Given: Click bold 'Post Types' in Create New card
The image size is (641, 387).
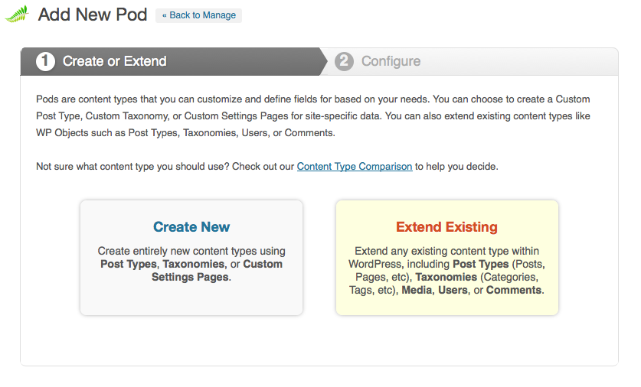Looking at the screenshot, I should 129,264.
